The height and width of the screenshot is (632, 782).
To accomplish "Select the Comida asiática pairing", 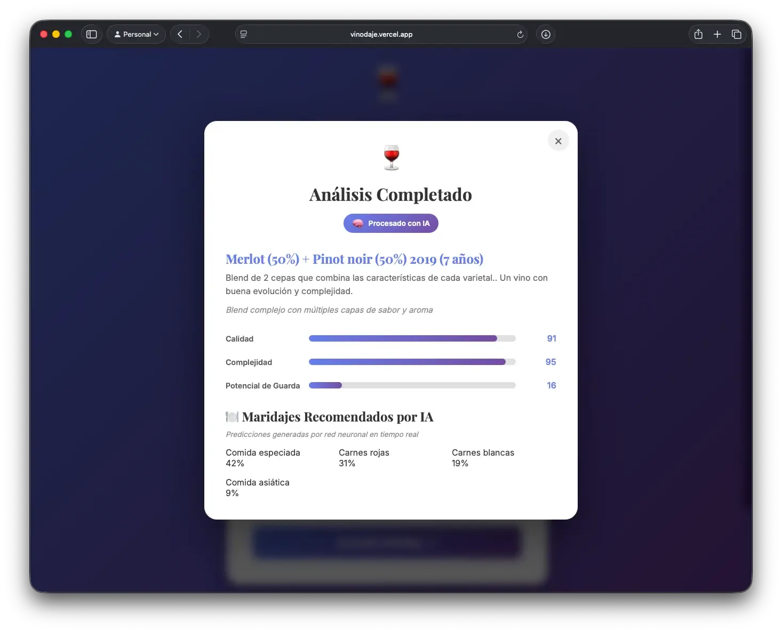I will coord(257,488).
